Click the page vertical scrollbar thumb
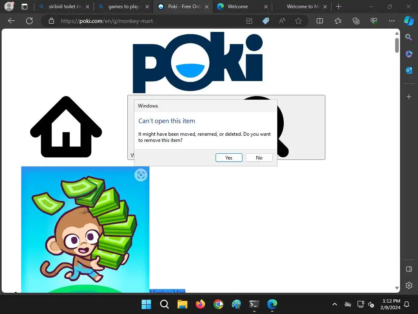Image resolution: width=418 pixels, height=314 pixels. click(397, 45)
